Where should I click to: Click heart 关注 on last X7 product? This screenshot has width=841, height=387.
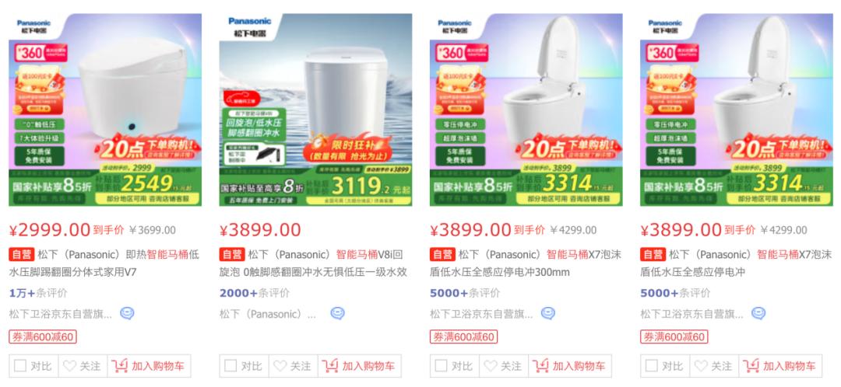pyautogui.click(x=714, y=366)
